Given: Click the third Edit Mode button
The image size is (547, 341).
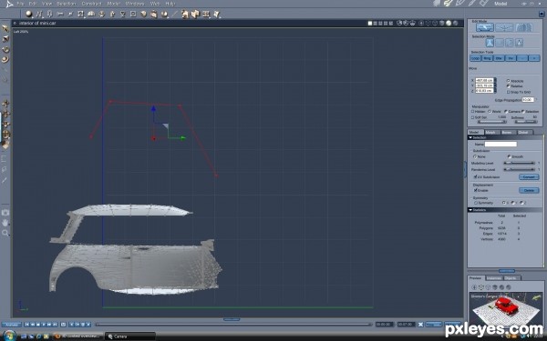Looking at the screenshot, I should (x=523, y=27).
